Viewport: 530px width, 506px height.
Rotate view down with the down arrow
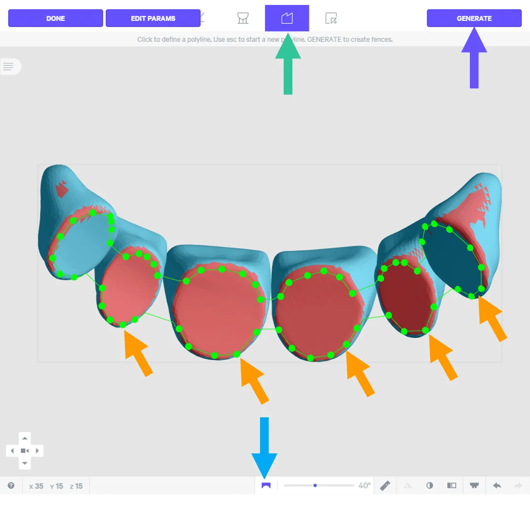25,463
